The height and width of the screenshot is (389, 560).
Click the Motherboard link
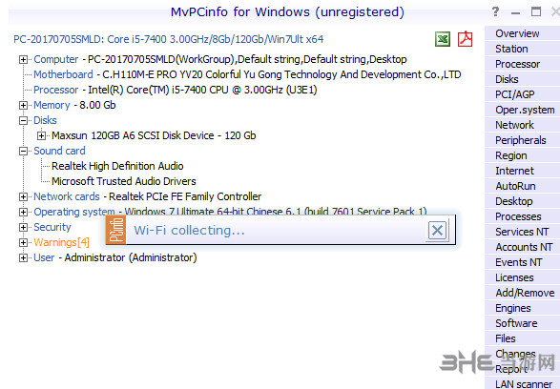(63, 75)
